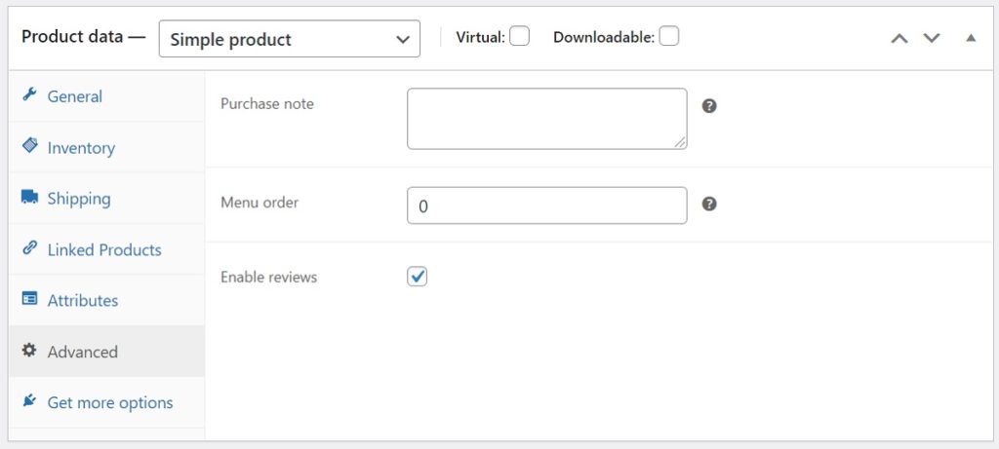The image size is (999, 449).
Task: Click the Attributes table icon
Action: tap(29, 298)
